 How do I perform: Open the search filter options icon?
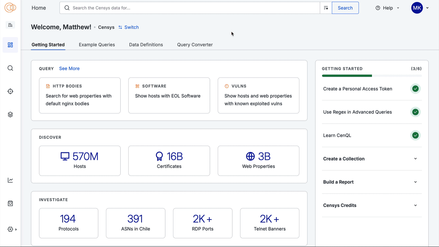pyautogui.click(x=326, y=8)
